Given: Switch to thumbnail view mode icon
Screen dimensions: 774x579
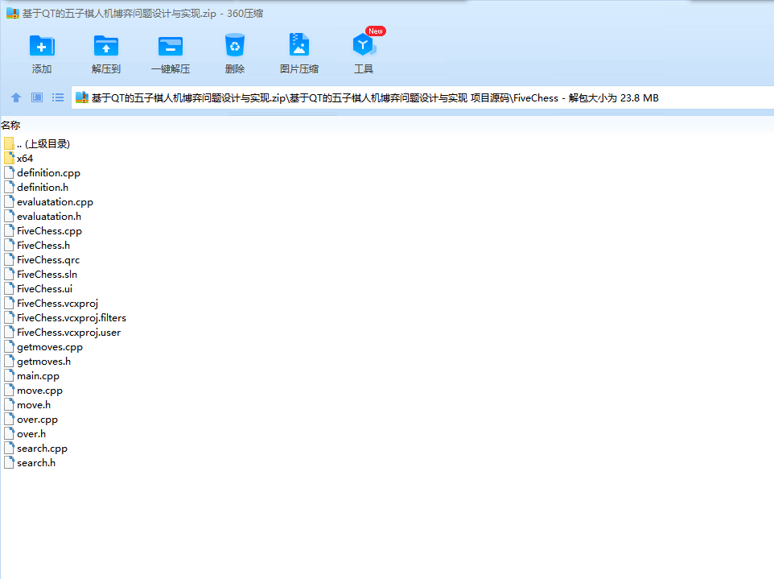Looking at the screenshot, I should click(37, 97).
